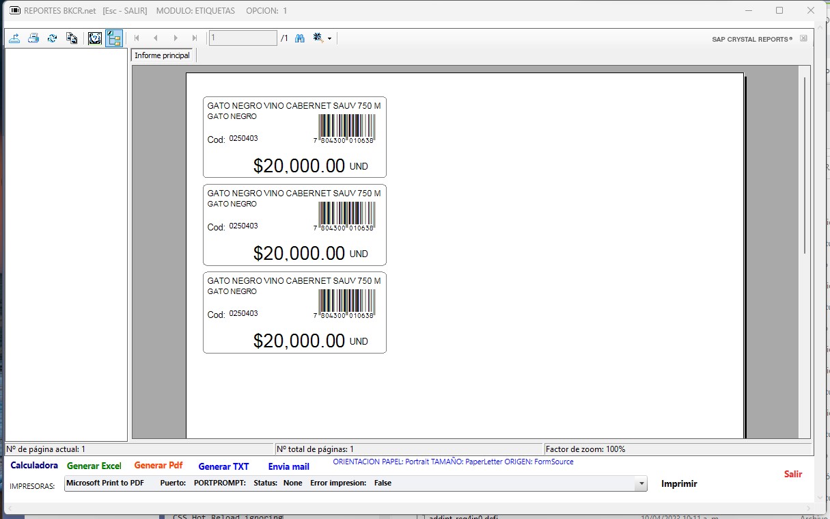
Task: Open the Find Text binoculars icon
Action: [x=299, y=38]
